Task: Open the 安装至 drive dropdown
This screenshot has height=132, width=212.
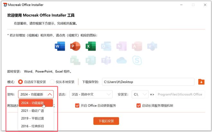Action: [x=140, y=94]
